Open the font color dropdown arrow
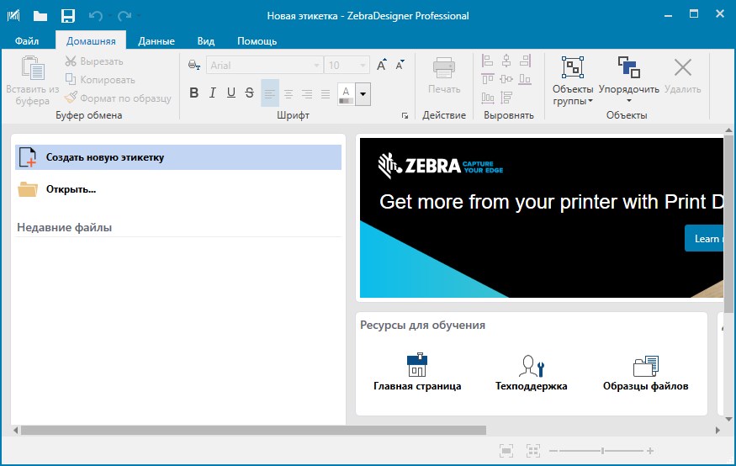This screenshot has width=736, height=466. point(363,94)
